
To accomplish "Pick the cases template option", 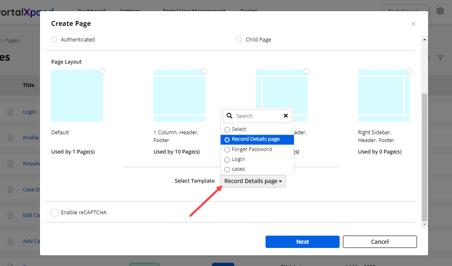I will pos(238,169).
